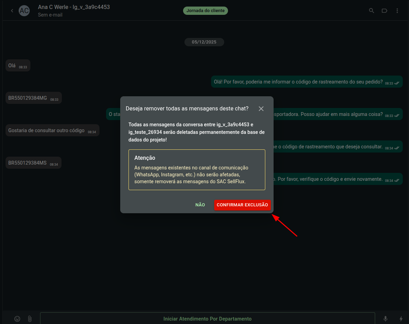Viewport: 409px width, 324px height.
Task: Click the Jornada do cliente badge
Action: coord(206,11)
